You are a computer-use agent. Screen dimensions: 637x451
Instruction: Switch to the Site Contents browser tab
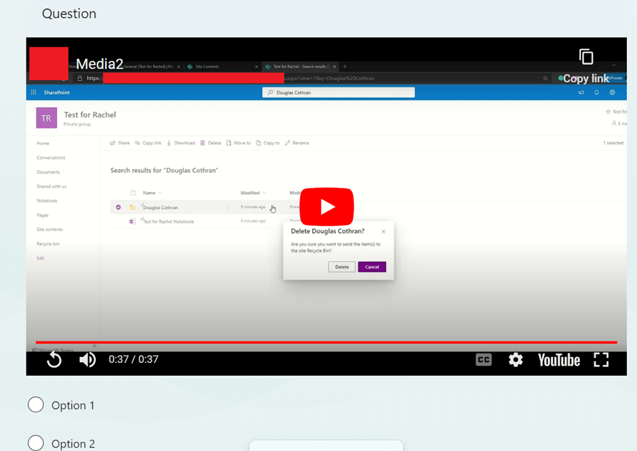point(222,66)
